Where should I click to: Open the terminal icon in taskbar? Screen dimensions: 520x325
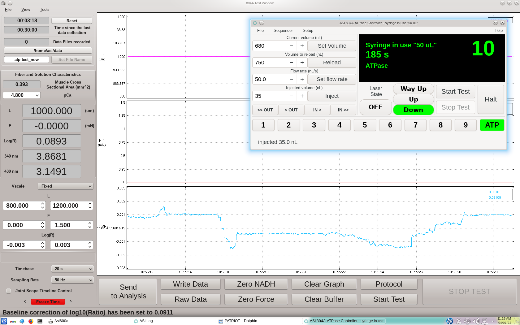click(40, 321)
